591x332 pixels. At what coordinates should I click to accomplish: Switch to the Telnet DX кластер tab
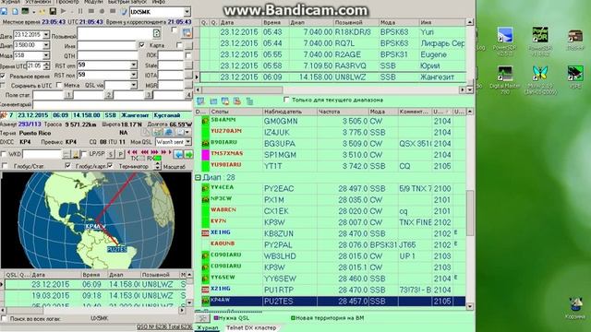pos(251,328)
